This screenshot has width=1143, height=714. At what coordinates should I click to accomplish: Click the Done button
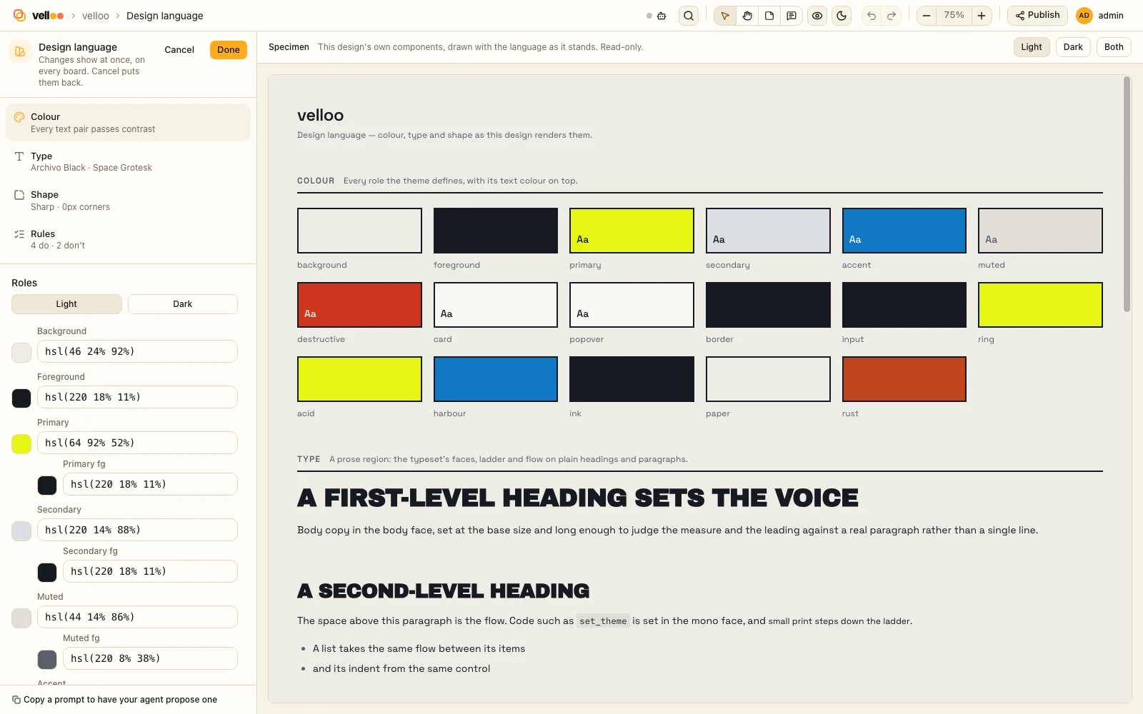[x=229, y=50]
